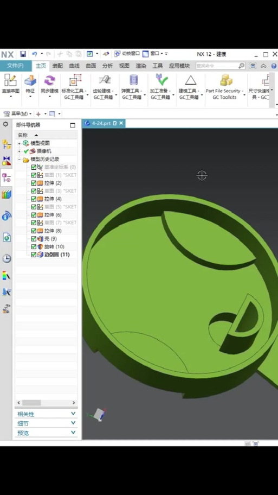Switch to the 视图 ribbon tab

pyautogui.click(x=124, y=66)
